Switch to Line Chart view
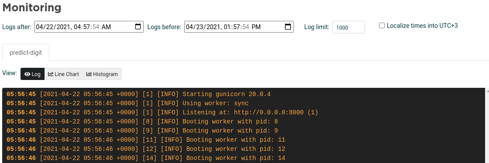The image size is (489, 163). [64, 74]
